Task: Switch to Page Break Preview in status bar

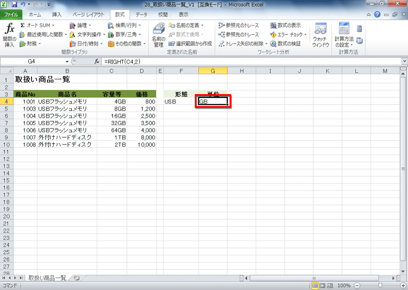Action: click(x=330, y=286)
